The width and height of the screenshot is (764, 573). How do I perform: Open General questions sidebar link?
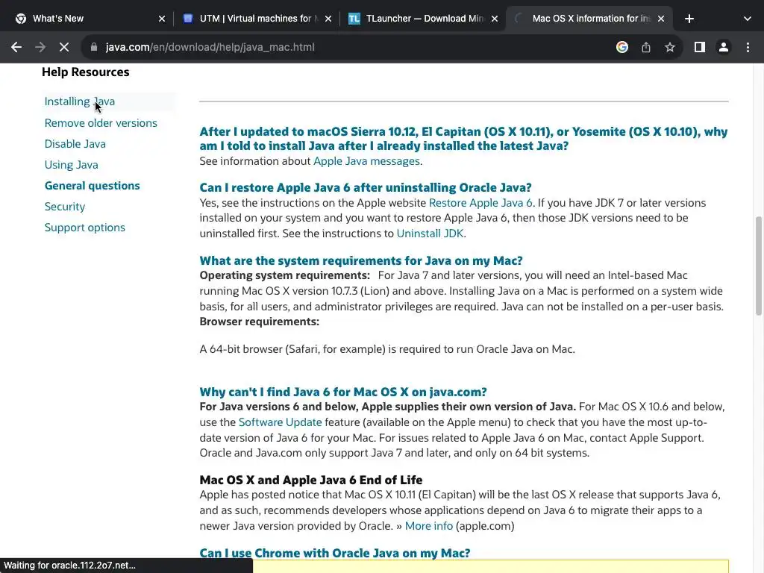click(92, 186)
